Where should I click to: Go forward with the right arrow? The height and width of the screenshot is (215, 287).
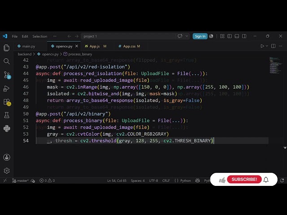pyautogui.click(x=77, y=36)
